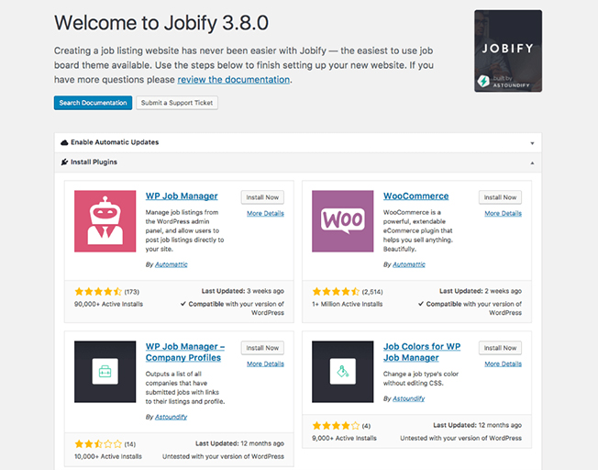The height and width of the screenshot is (470, 598).
Task: Click the '90,000+ Active Installs' text
Action: pyautogui.click(x=109, y=304)
